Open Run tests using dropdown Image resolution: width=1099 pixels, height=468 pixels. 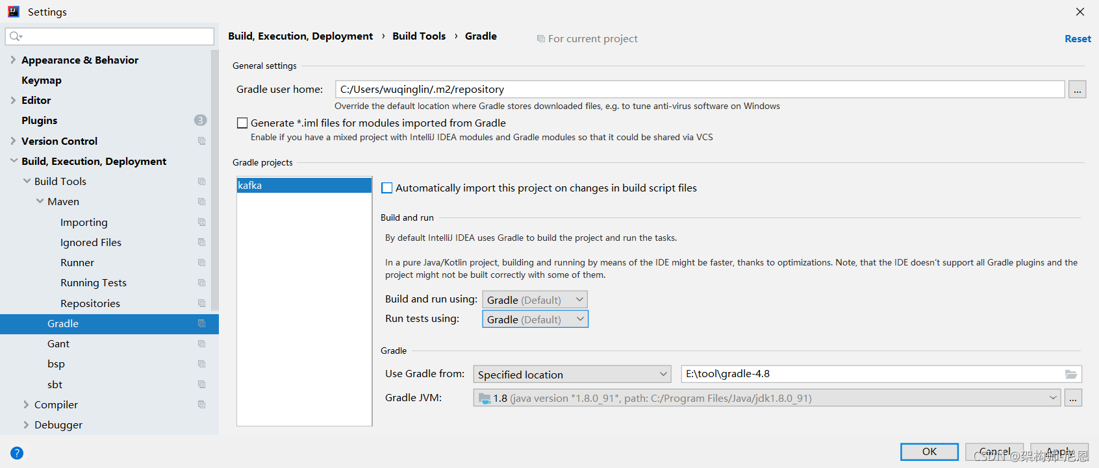[535, 319]
